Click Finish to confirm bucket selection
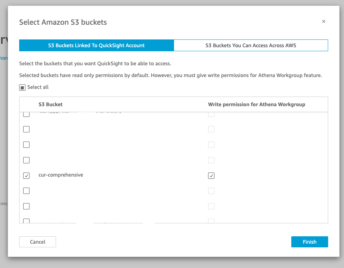Image resolution: width=344 pixels, height=268 pixels. pyautogui.click(x=310, y=242)
